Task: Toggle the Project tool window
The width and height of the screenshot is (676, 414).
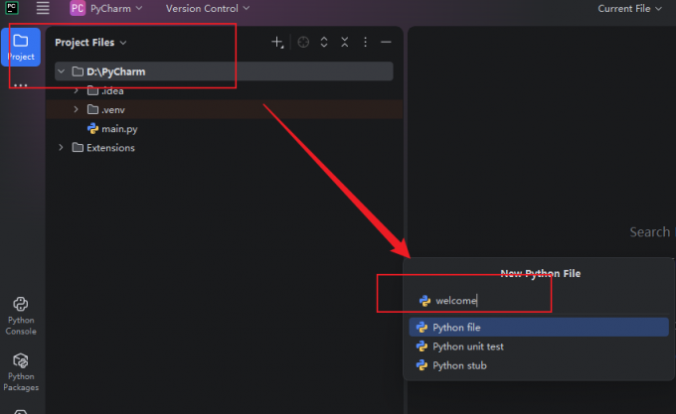Action: (21, 48)
